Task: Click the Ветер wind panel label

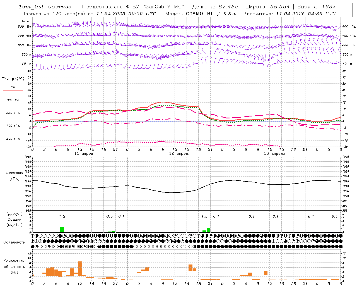Action: point(26,21)
